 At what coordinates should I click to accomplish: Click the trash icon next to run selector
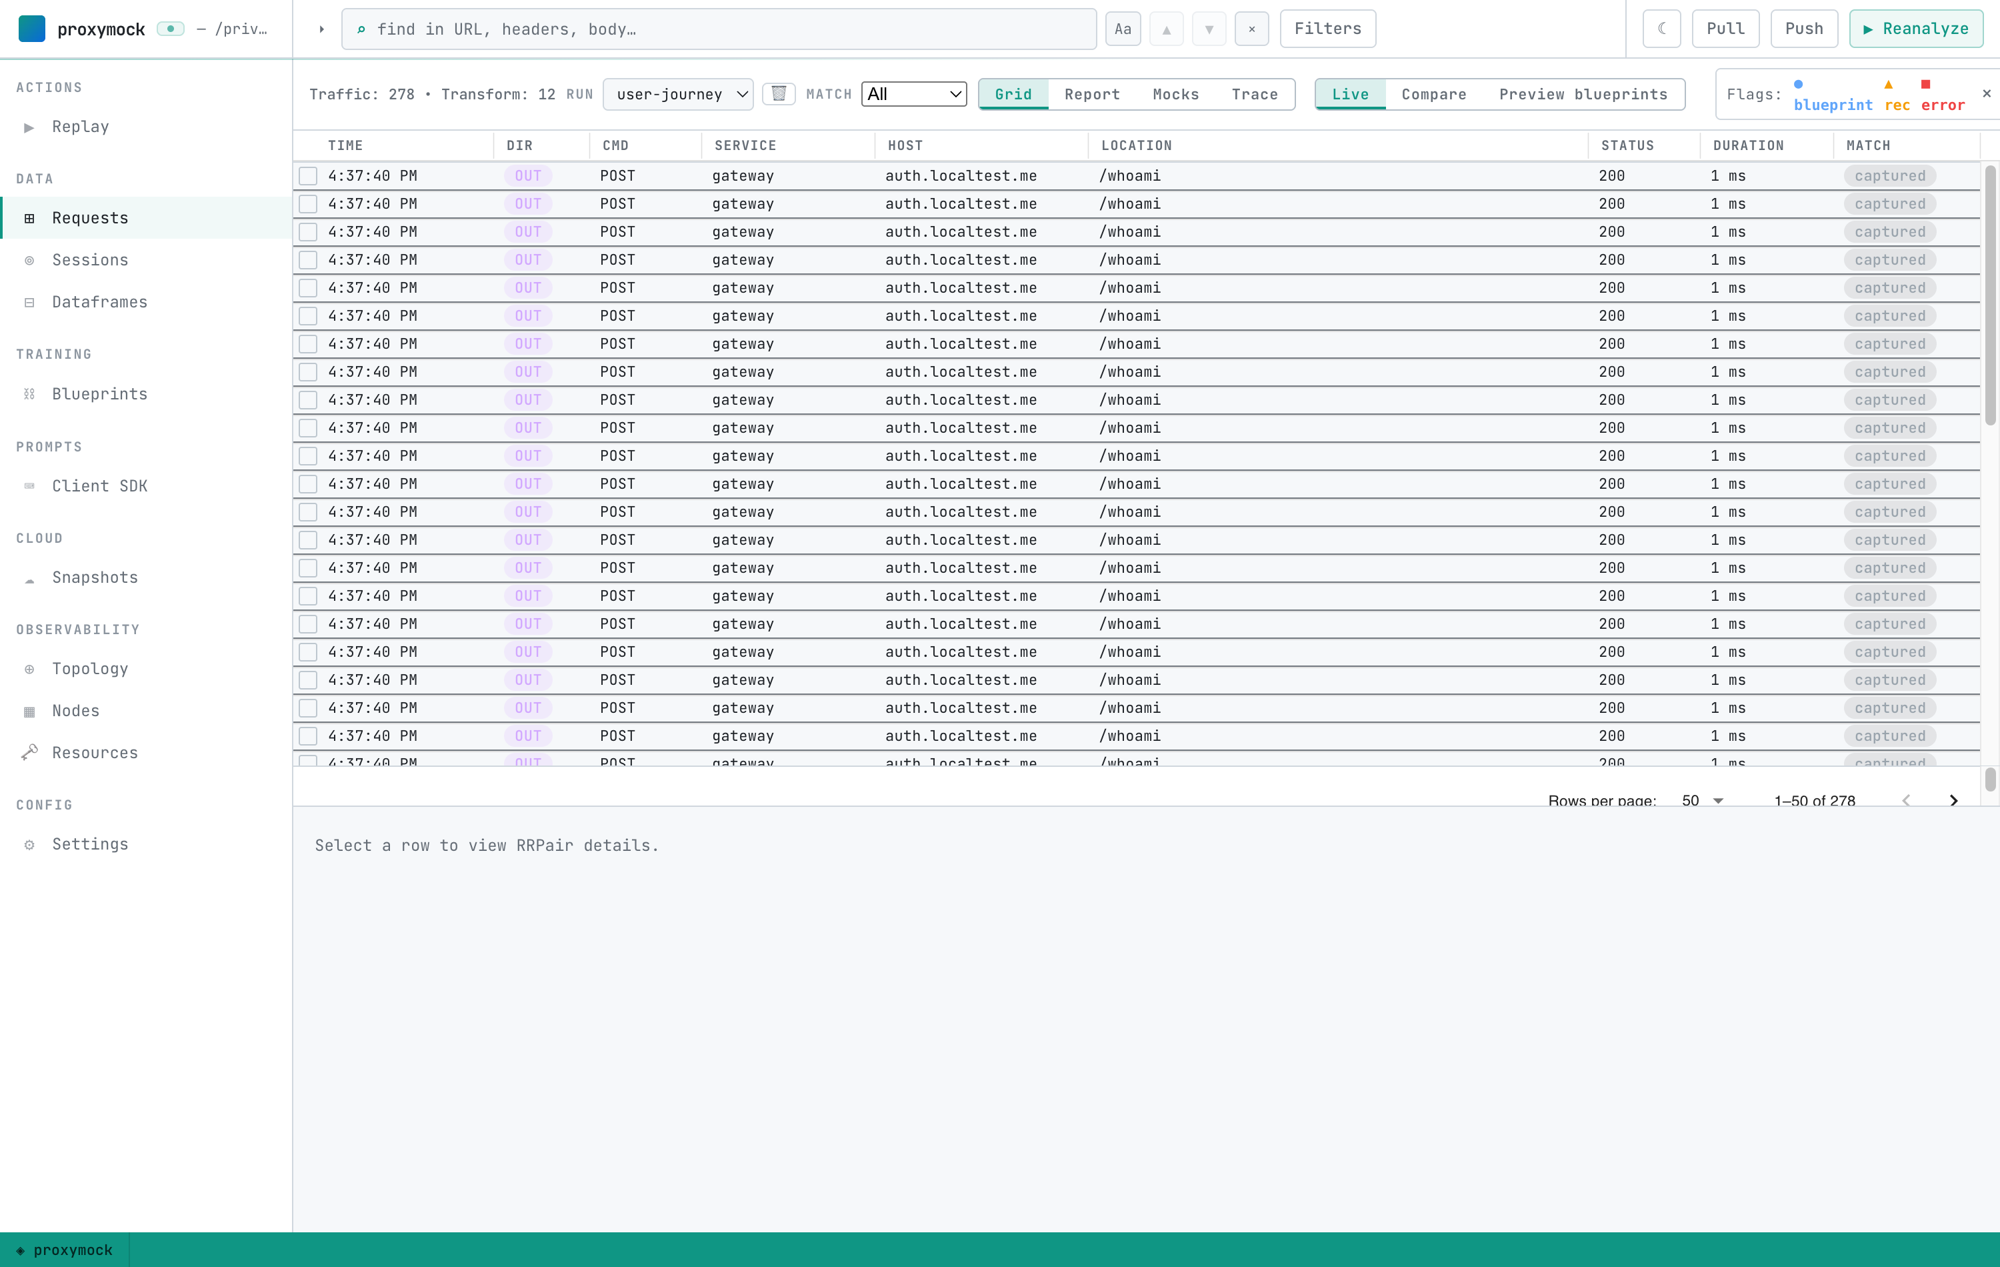[x=779, y=94]
